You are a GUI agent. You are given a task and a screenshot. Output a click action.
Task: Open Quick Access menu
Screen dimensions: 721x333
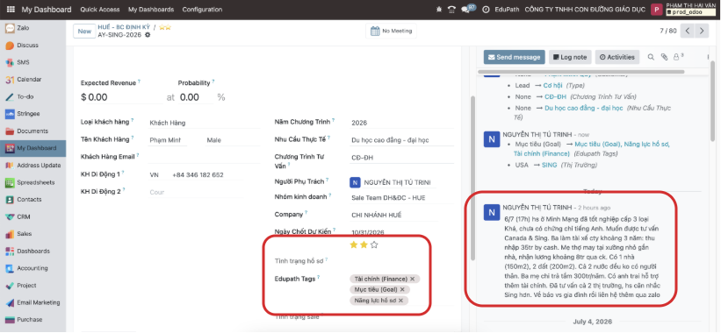(100, 9)
